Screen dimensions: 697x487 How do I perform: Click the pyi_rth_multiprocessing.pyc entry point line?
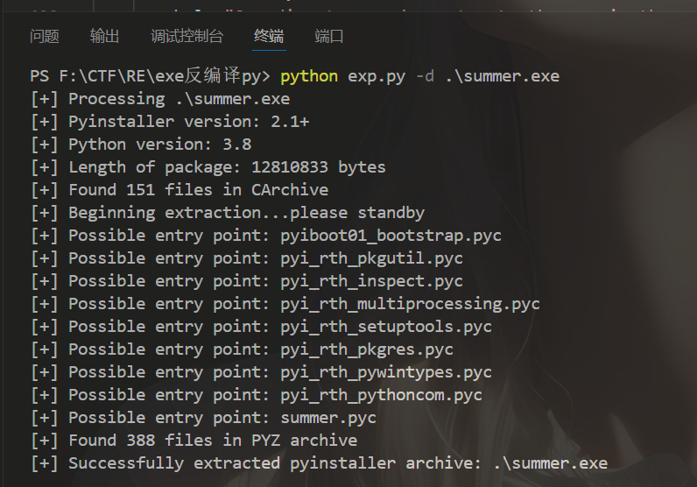tap(285, 304)
